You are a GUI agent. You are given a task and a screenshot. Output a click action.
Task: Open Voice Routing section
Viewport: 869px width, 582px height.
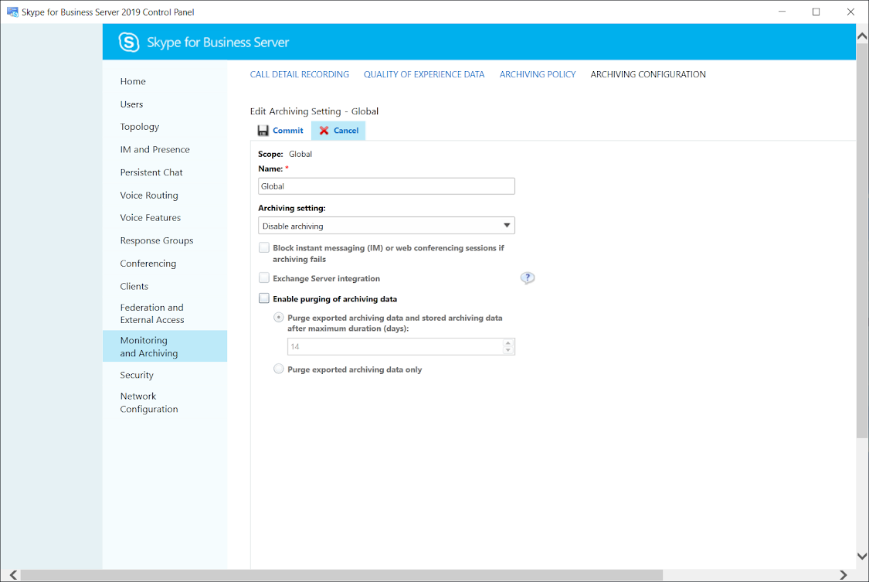(149, 195)
